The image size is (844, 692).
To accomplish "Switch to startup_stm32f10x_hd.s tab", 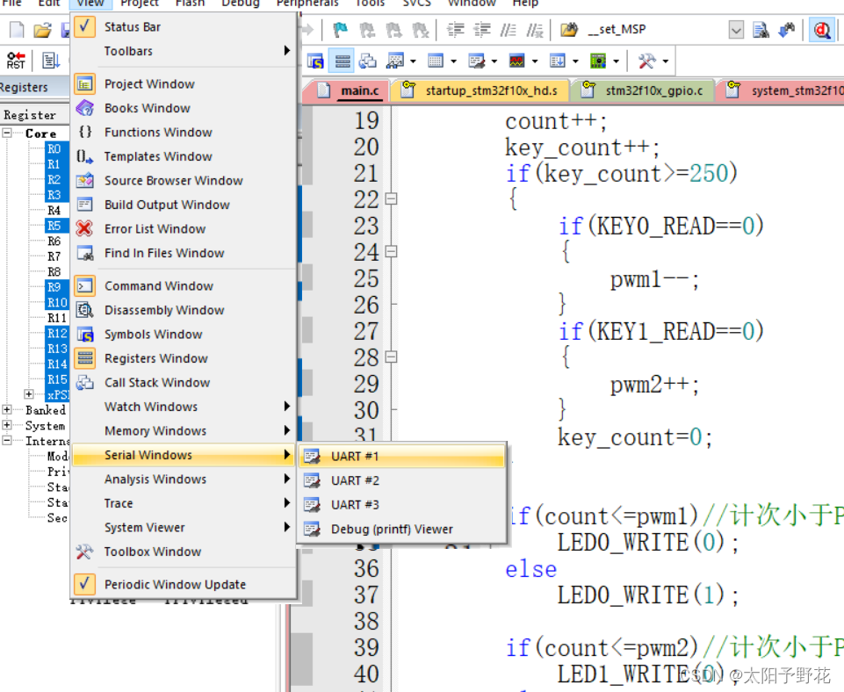I will click(480, 90).
